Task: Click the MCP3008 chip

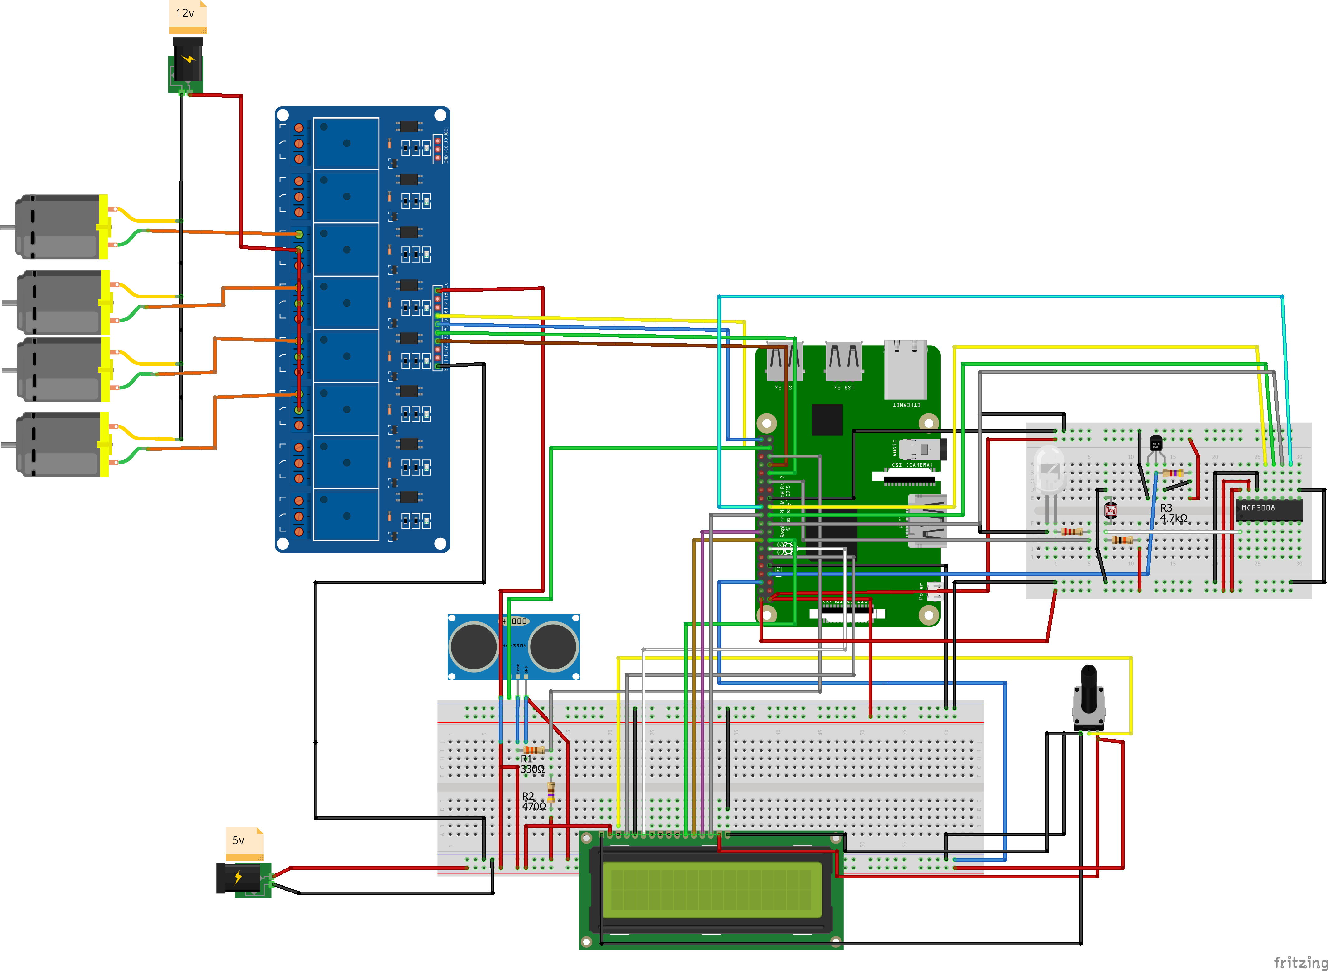Action: pyautogui.click(x=1269, y=510)
